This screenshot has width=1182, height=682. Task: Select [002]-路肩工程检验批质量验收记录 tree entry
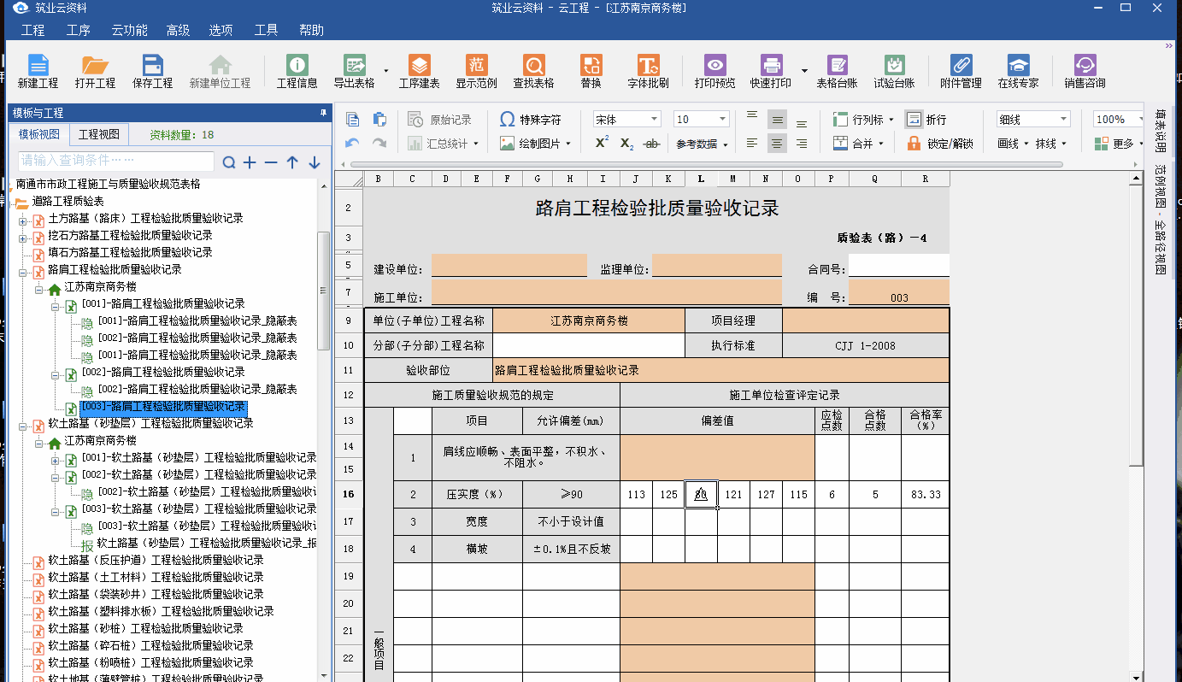pyautogui.click(x=162, y=373)
